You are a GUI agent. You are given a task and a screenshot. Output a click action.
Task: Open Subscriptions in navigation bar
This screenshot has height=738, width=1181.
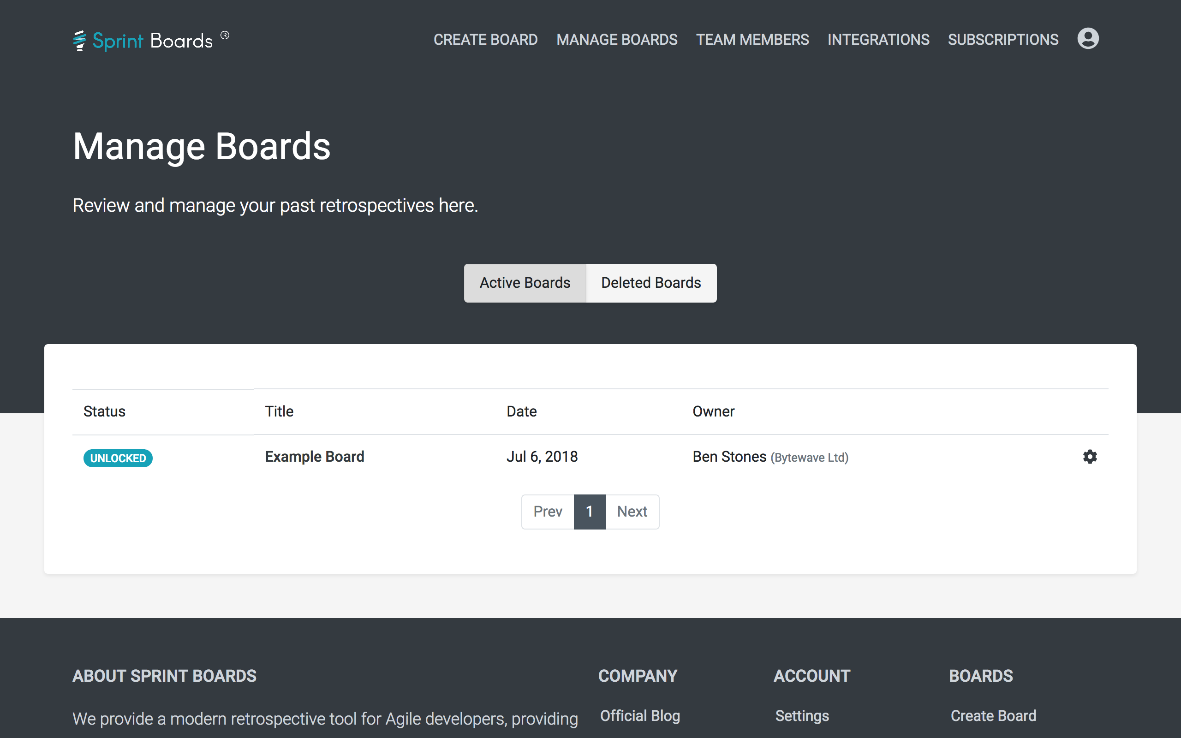[1003, 40]
